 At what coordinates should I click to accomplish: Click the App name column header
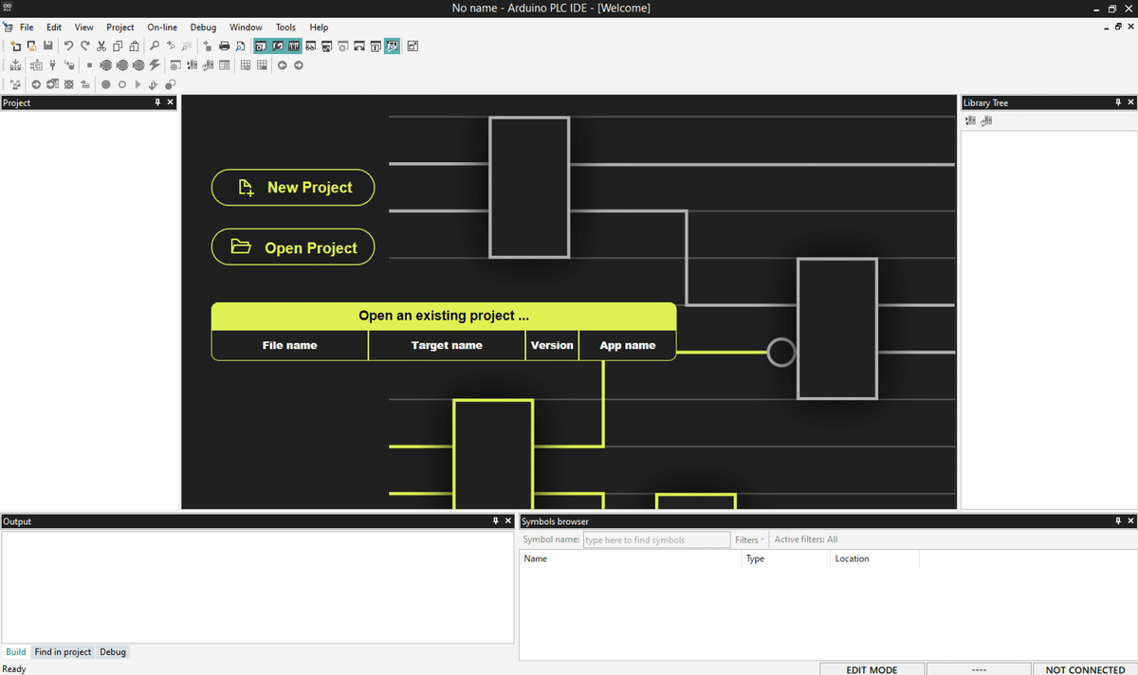(x=628, y=345)
